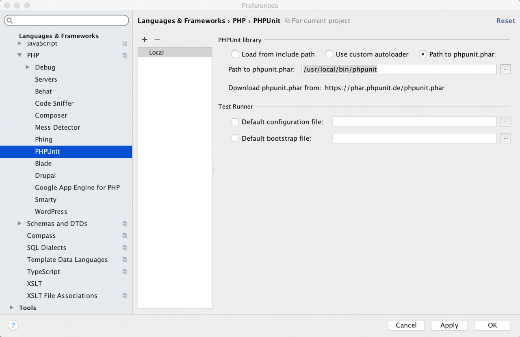Click the Reset link
This screenshot has height=337, width=520.
tap(505, 21)
